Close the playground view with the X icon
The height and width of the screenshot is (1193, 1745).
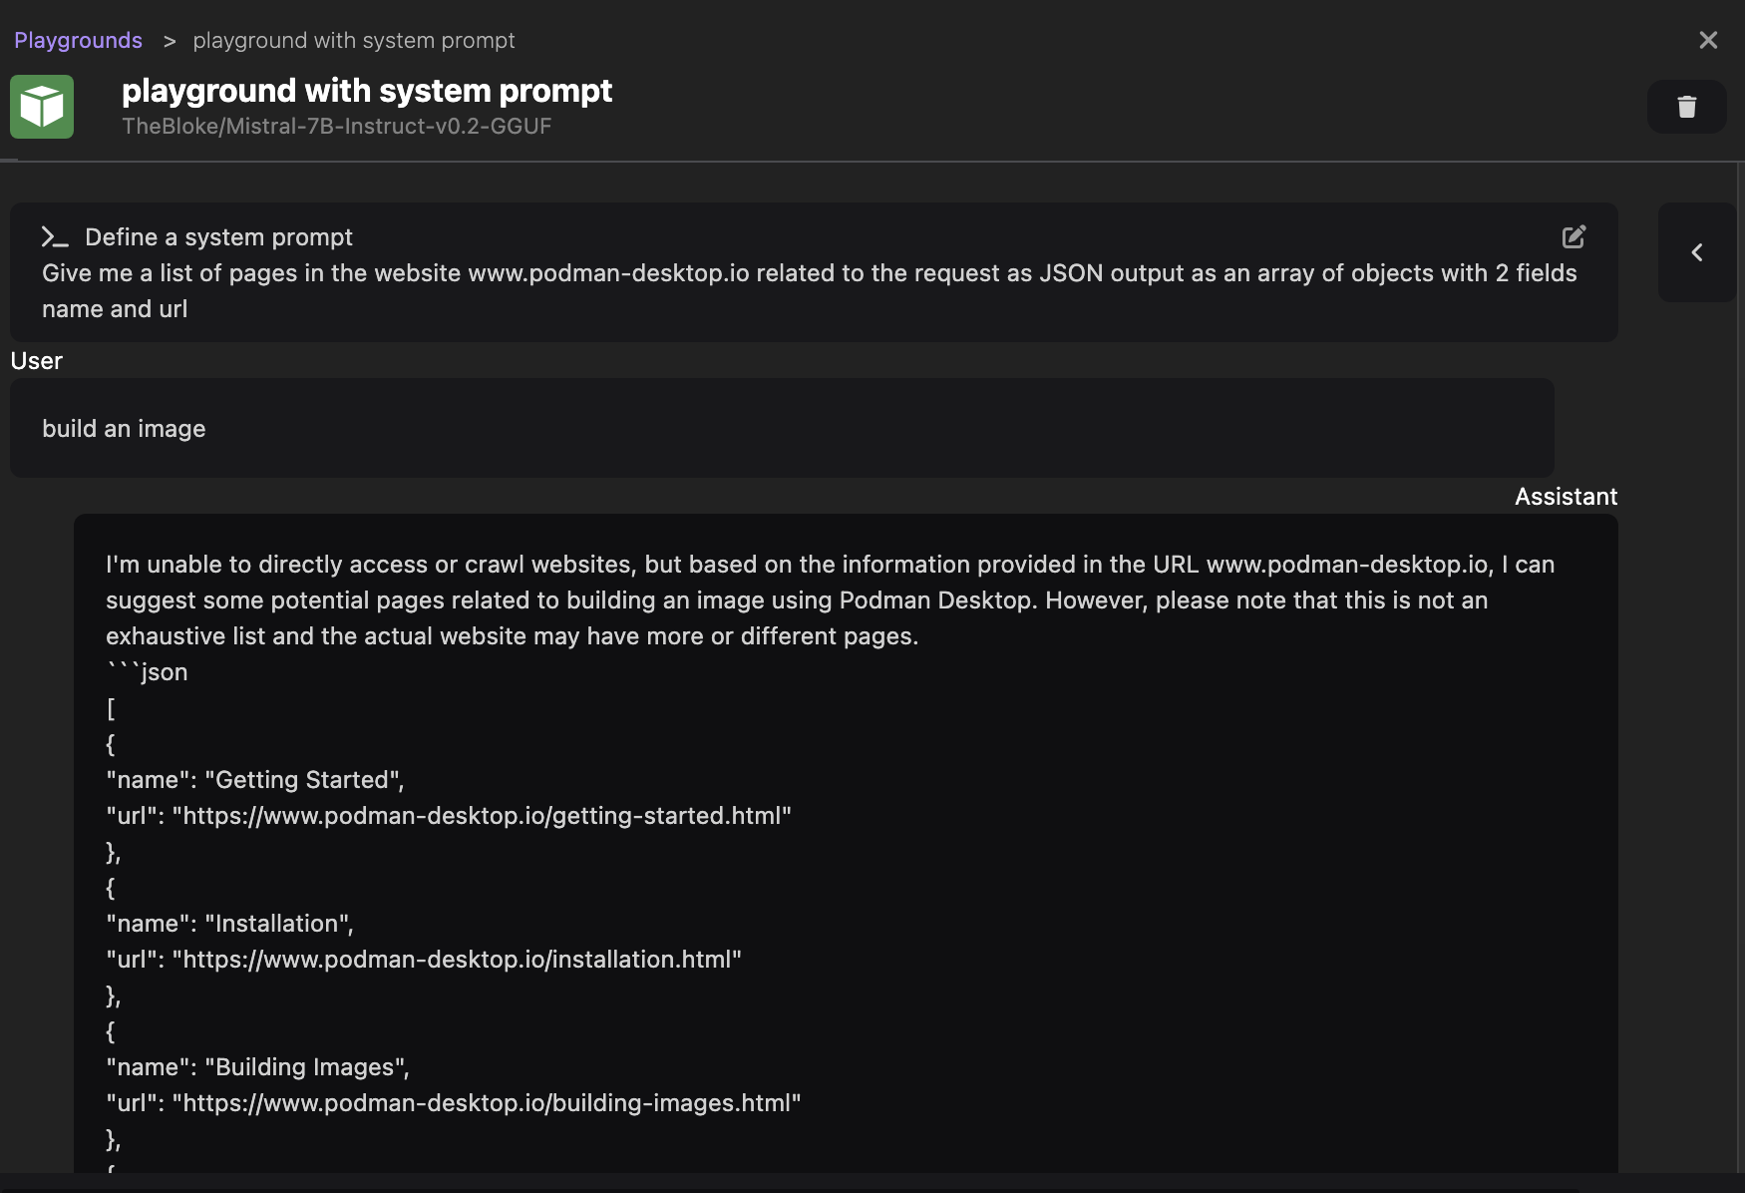tap(1708, 40)
